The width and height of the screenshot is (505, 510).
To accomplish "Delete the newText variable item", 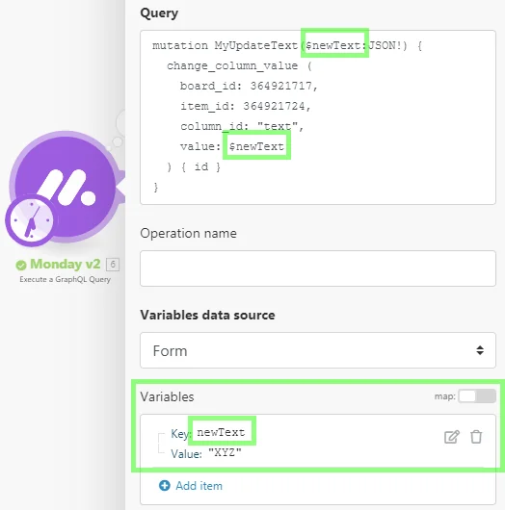I will (x=476, y=437).
